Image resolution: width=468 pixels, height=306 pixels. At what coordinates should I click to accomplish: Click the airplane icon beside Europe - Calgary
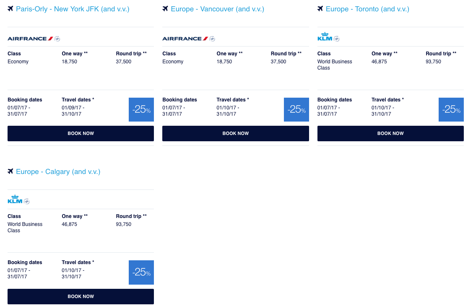coord(10,171)
